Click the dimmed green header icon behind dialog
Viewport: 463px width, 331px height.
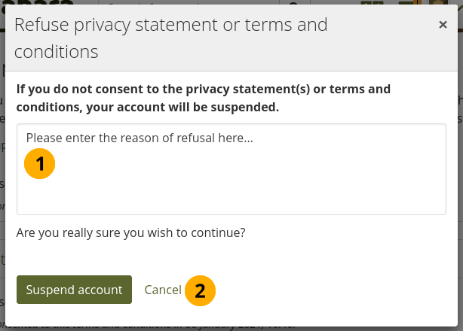(x=373, y=4)
